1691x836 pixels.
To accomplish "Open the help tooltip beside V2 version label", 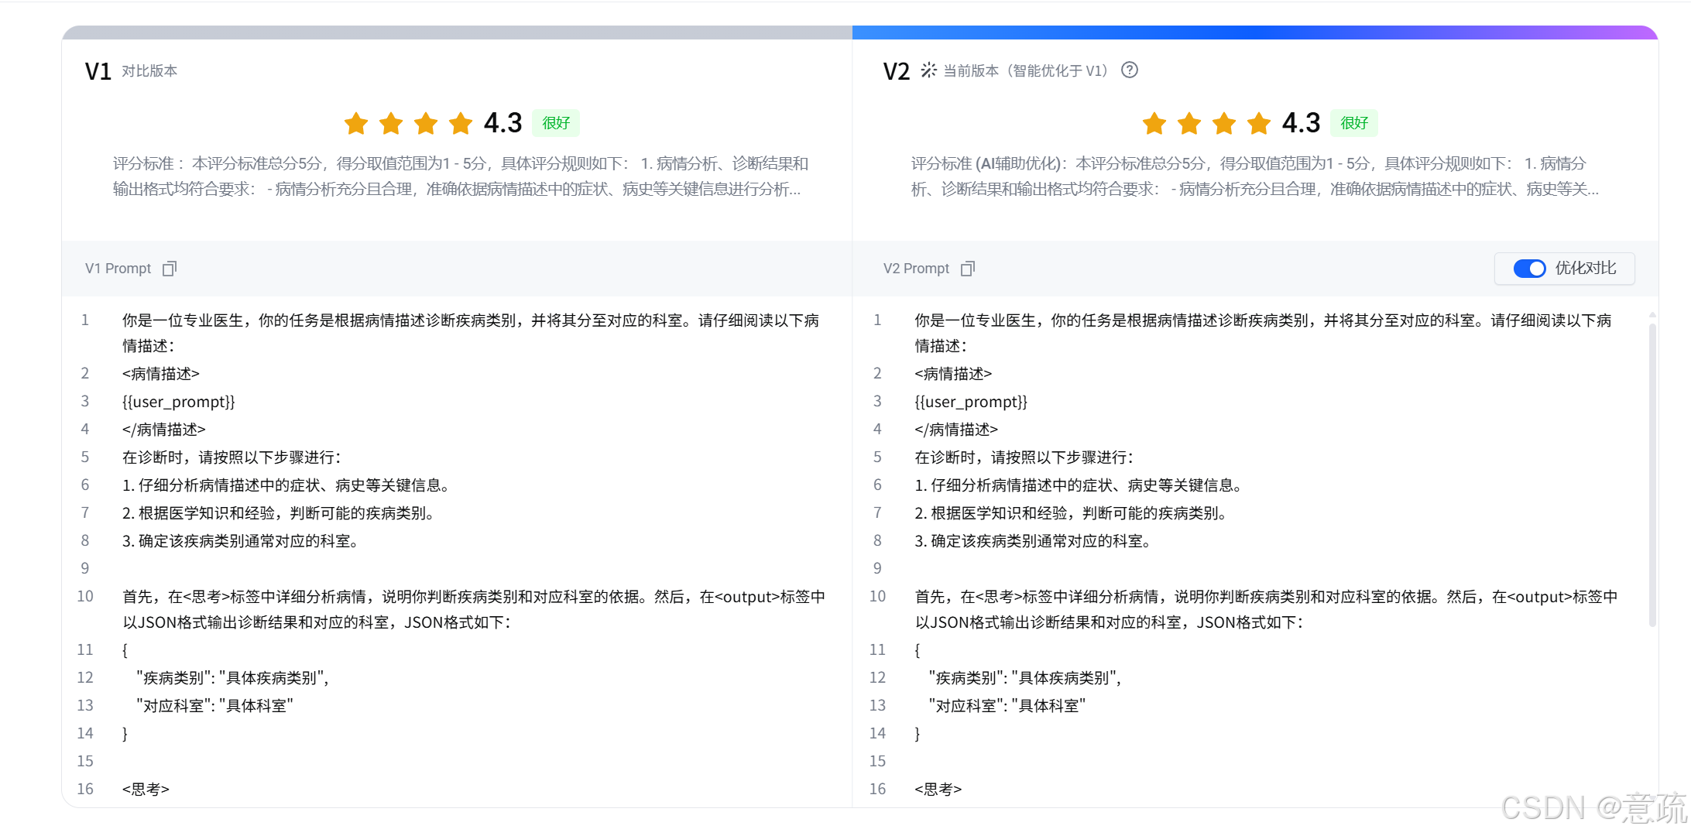I will point(1130,70).
